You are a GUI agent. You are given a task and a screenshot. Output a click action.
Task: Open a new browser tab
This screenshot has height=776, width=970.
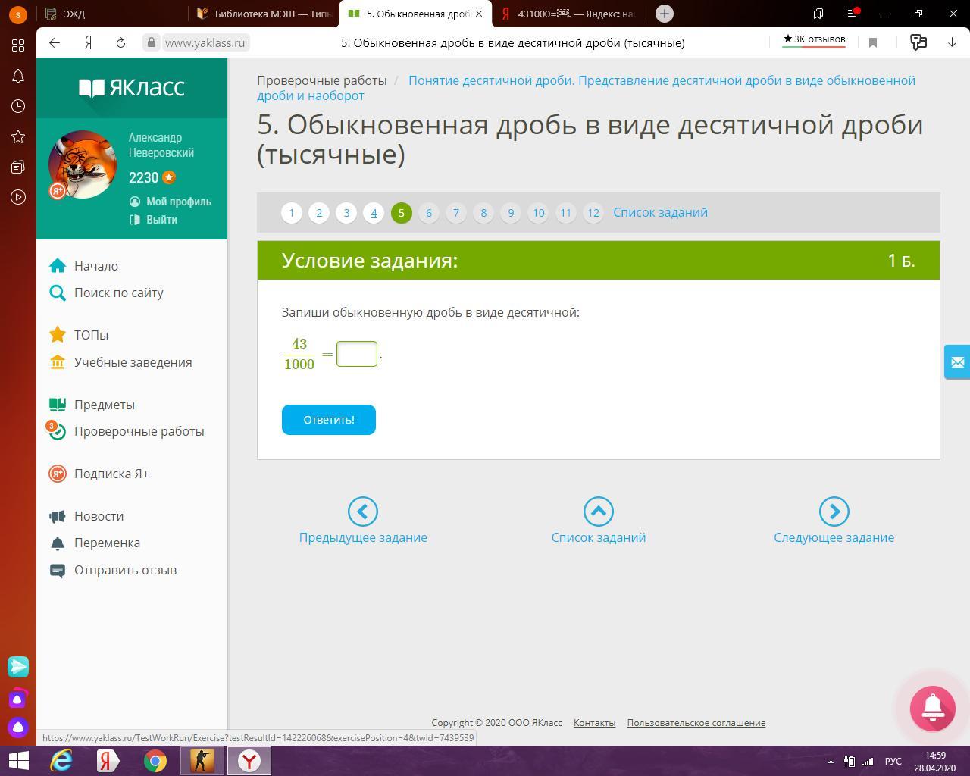click(664, 14)
